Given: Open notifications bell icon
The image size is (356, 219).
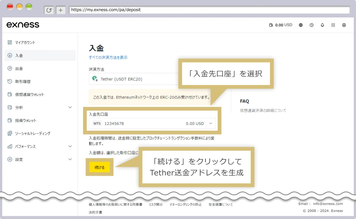Looking at the screenshot, I should [x=322, y=25].
